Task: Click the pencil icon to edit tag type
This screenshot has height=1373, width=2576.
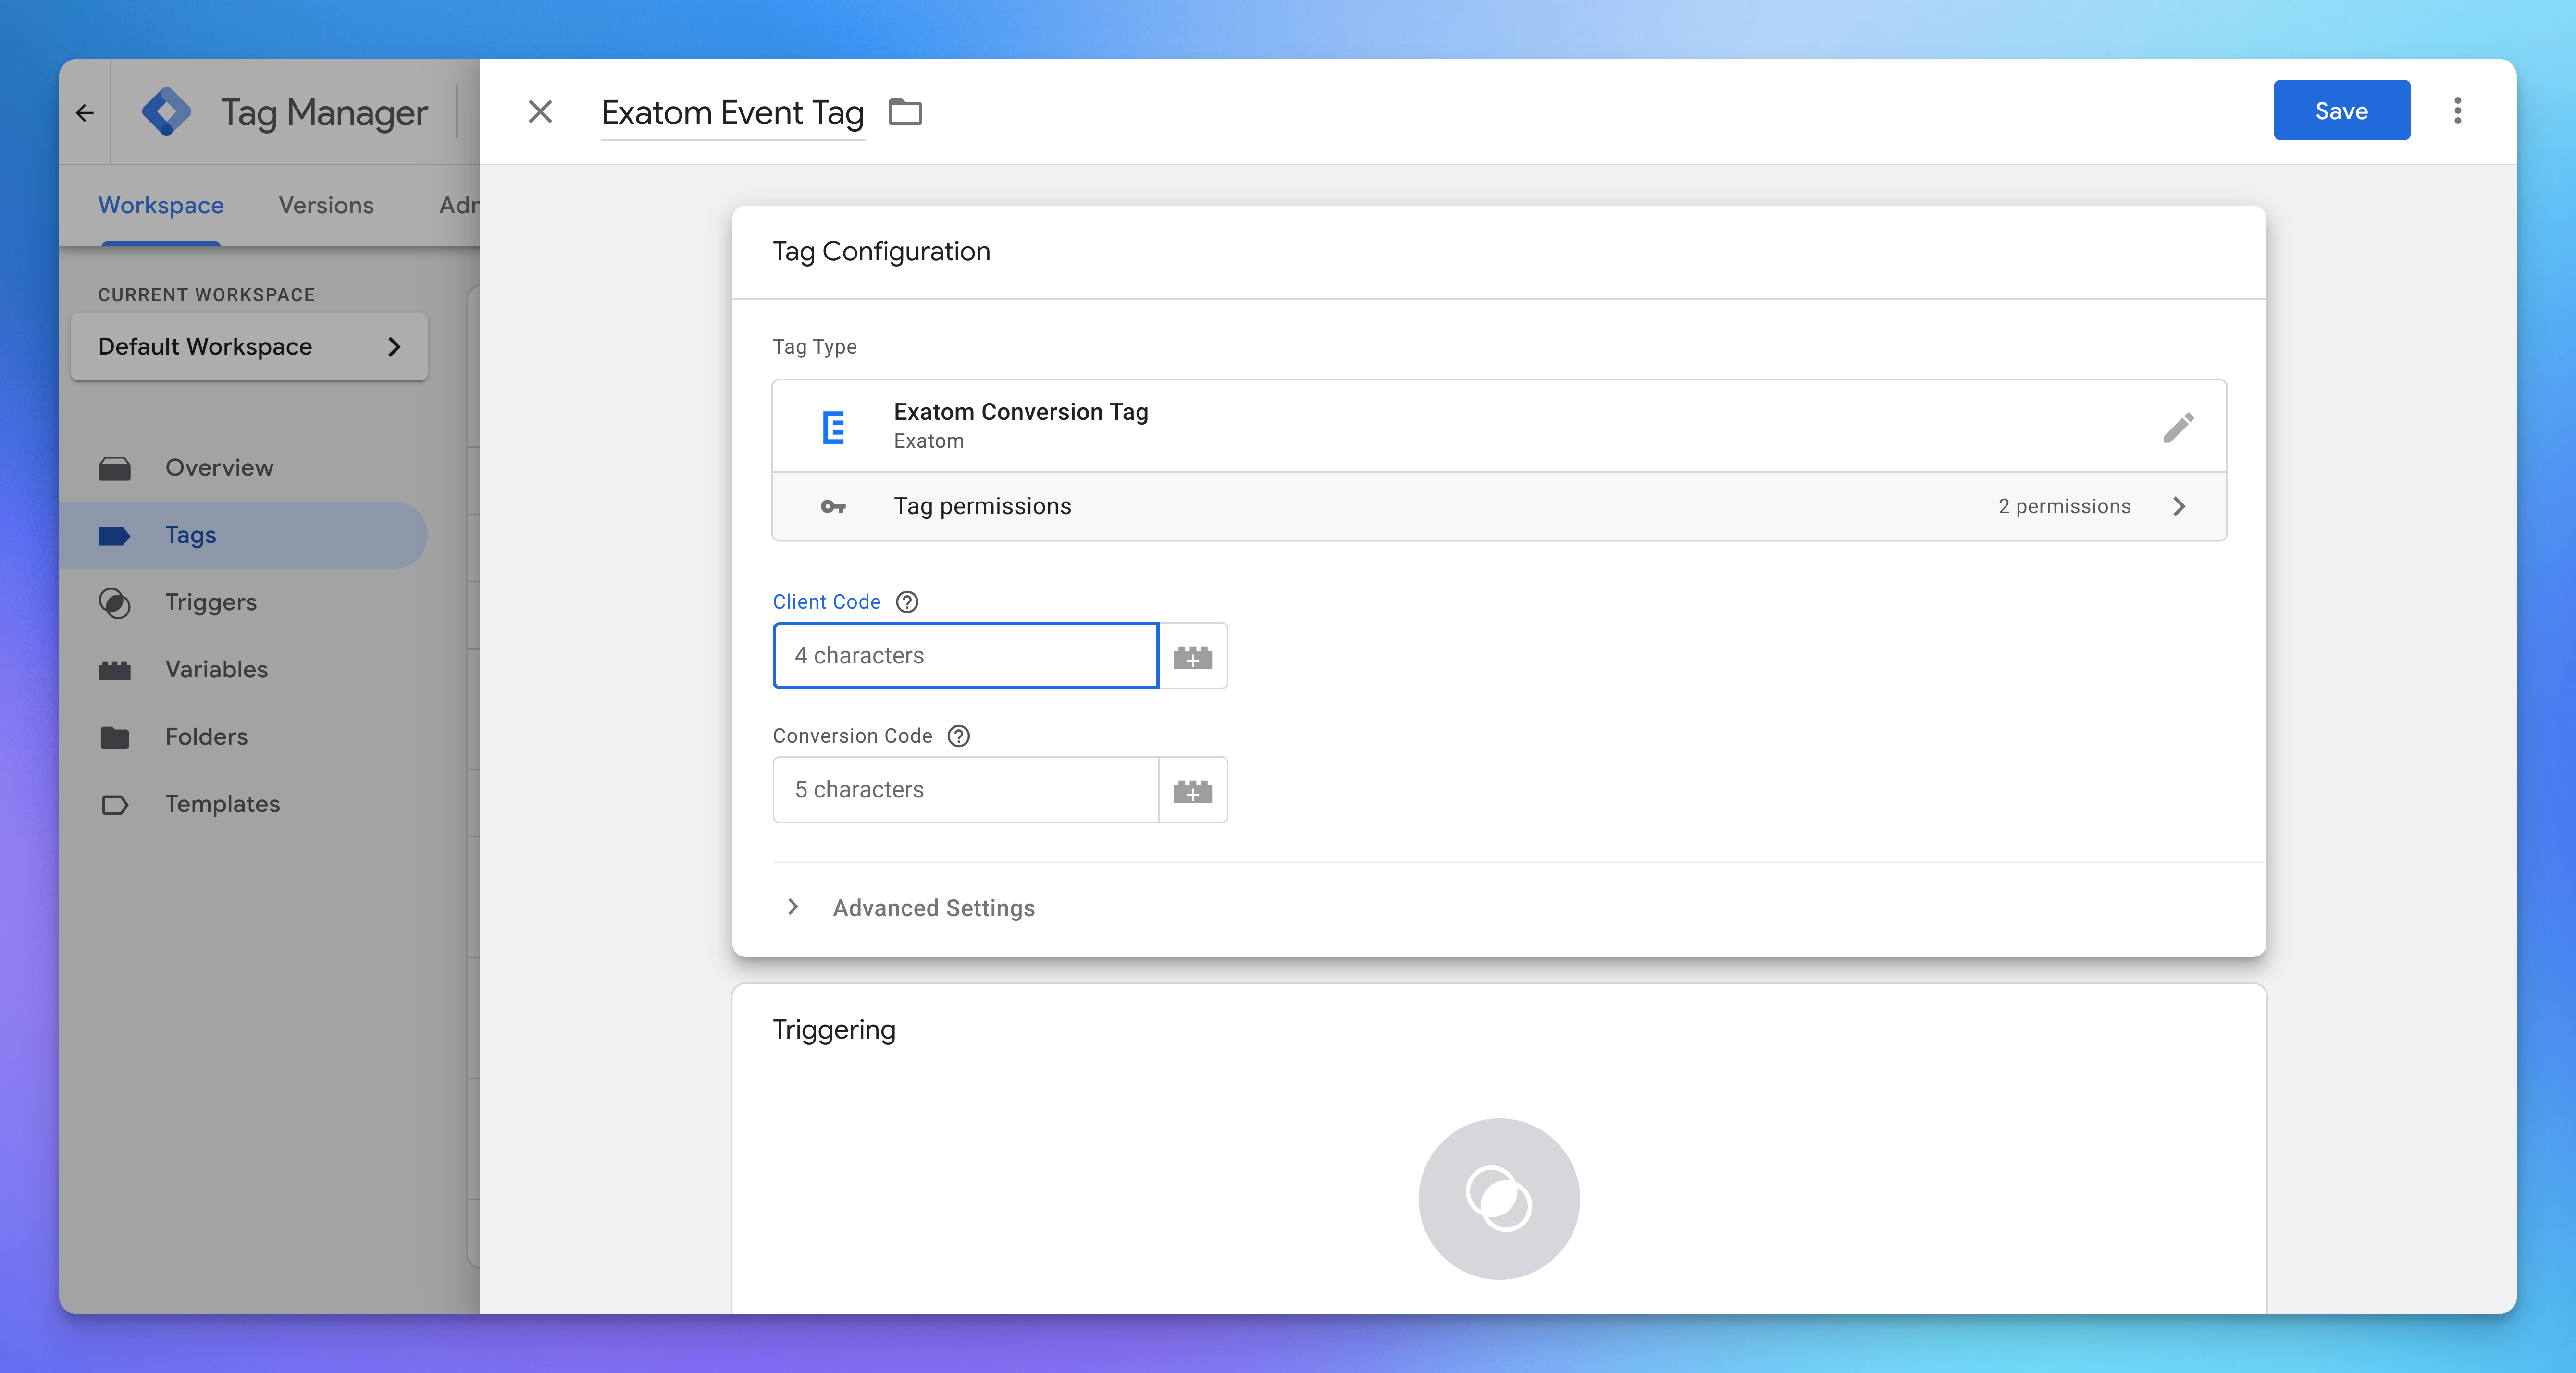Action: [x=2178, y=427]
